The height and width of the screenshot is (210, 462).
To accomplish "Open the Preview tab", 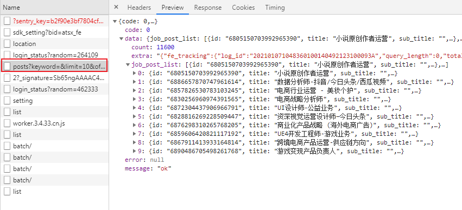I will click(x=173, y=8).
